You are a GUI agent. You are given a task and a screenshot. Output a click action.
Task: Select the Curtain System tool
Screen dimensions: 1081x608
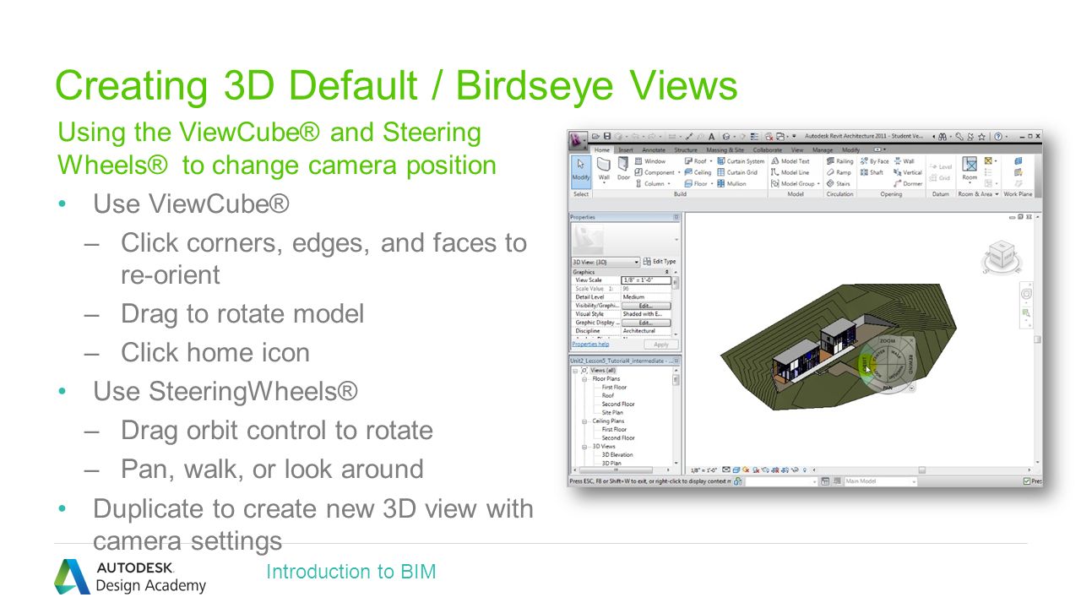pyautogui.click(x=741, y=161)
